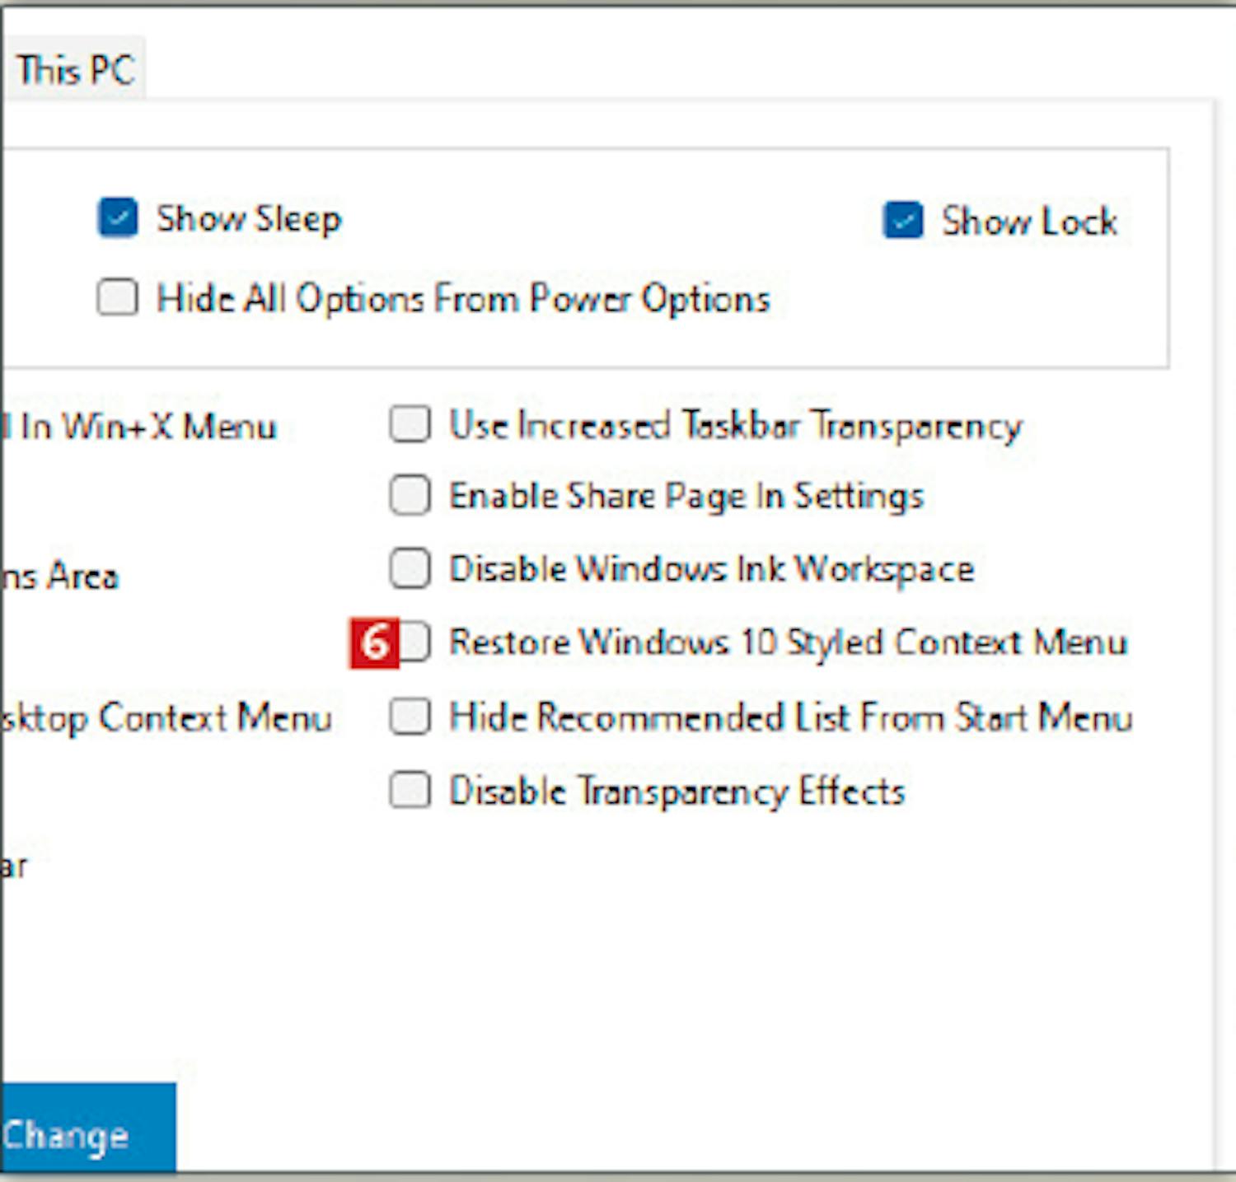This screenshot has width=1236, height=1182.
Task: Click the 'Show Sleep' label text
Action: pos(248,219)
